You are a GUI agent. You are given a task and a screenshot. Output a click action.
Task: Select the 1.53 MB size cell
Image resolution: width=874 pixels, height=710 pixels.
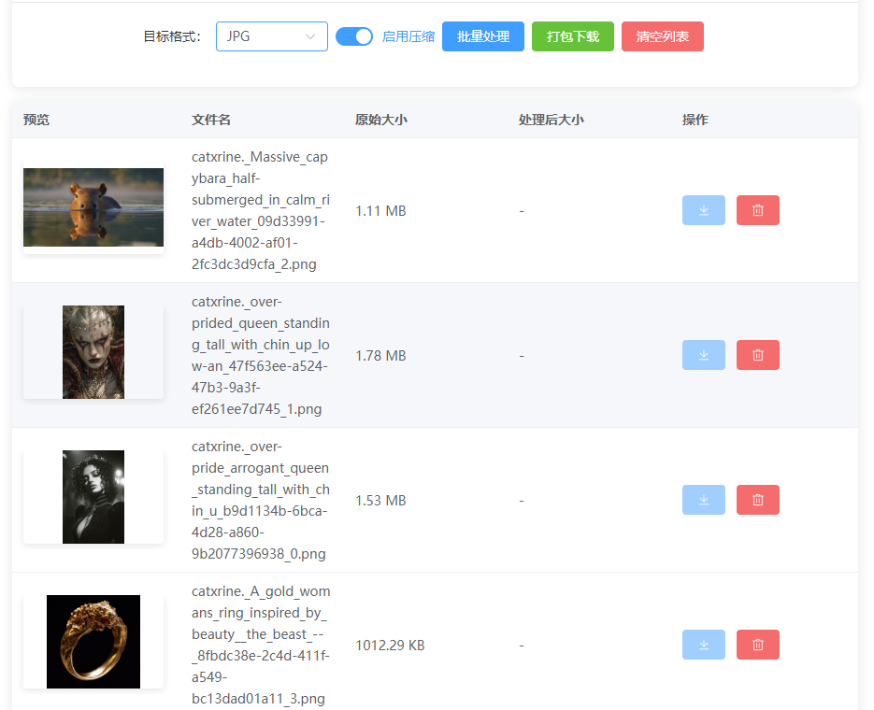click(x=380, y=501)
